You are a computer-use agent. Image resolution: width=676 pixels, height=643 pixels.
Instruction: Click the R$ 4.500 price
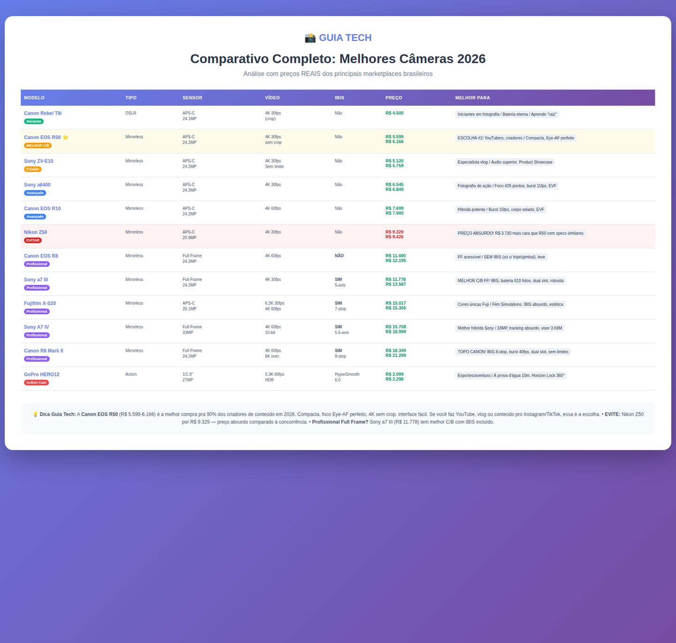394,113
